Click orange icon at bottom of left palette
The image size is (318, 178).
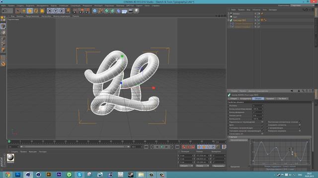3,64
